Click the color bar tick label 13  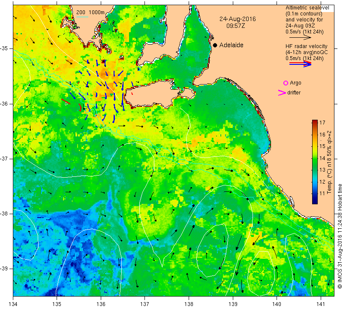tap(322, 170)
